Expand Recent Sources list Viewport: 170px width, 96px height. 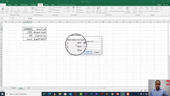(x=41, y=13)
